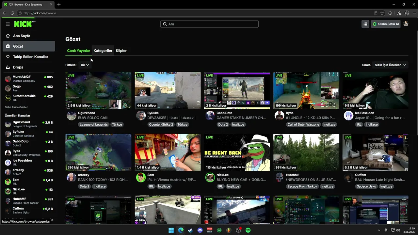
Task: Click the Ara search field
Action: point(209,24)
